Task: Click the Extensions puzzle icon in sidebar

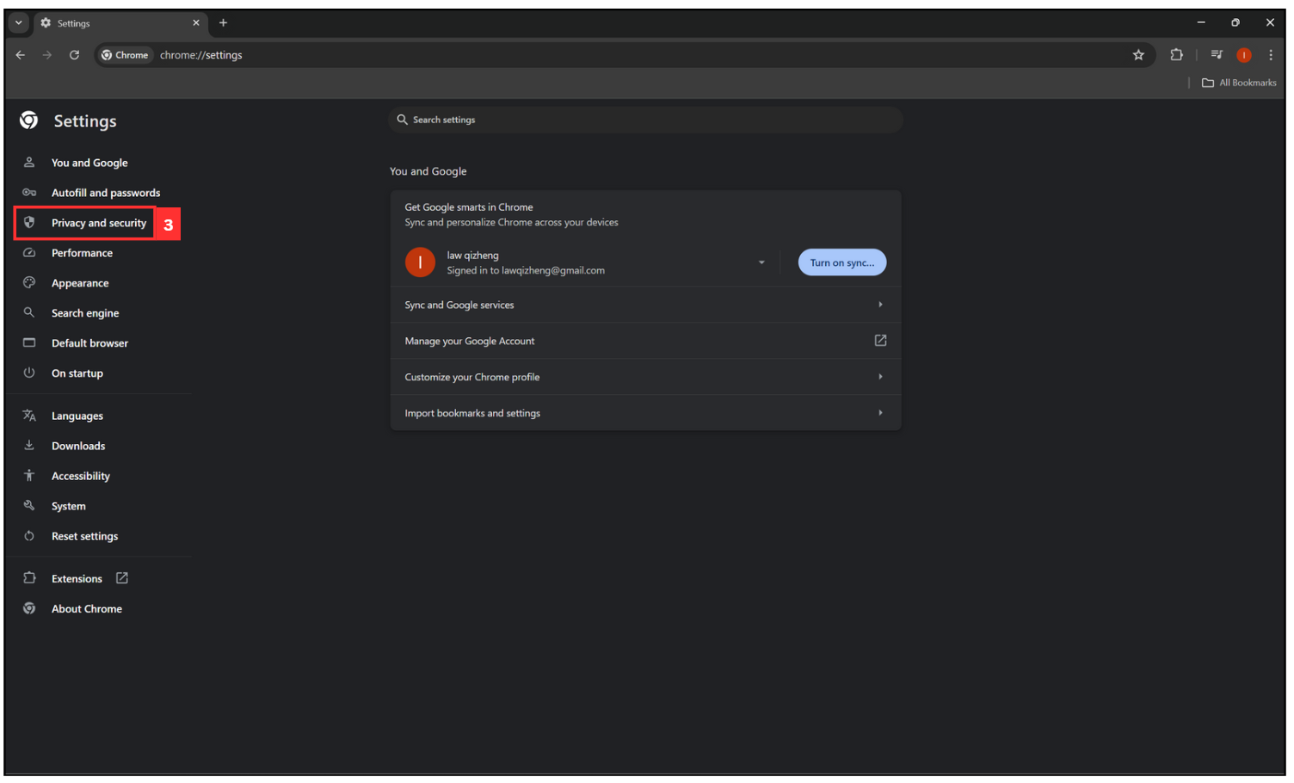Action: tap(29, 577)
